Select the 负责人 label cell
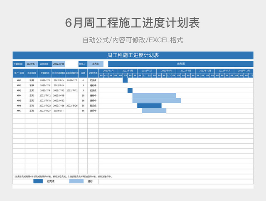266x201 pixels. pyautogui.click(x=83, y=64)
